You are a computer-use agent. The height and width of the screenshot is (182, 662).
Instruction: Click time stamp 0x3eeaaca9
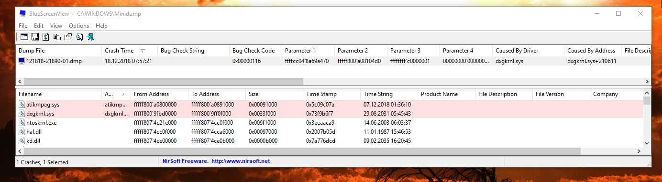tap(320, 123)
